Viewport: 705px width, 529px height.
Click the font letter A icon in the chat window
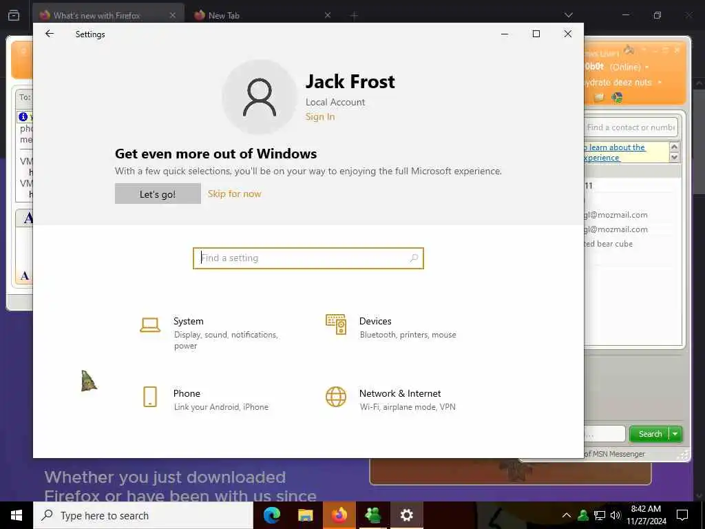point(28,218)
